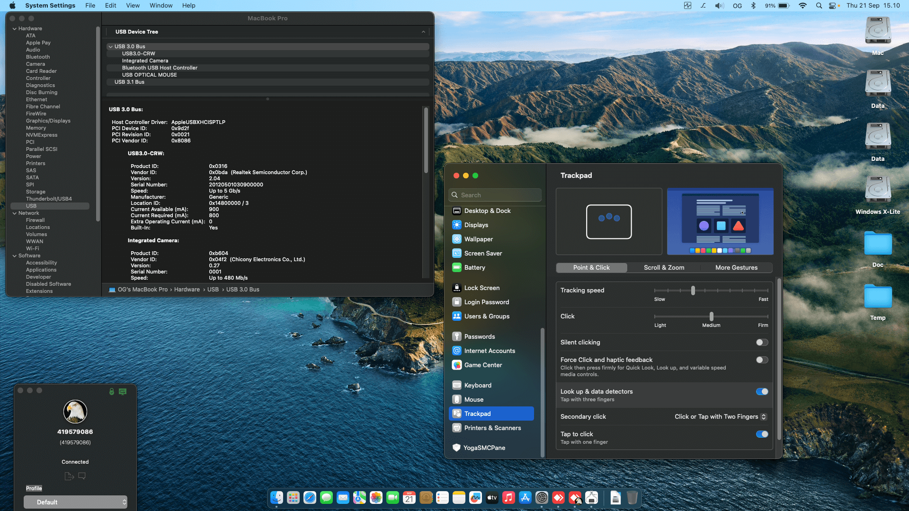The height and width of the screenshot is (511, 909).
Task: Open Temp folder on desktop
Action: [x=878, y=302]
